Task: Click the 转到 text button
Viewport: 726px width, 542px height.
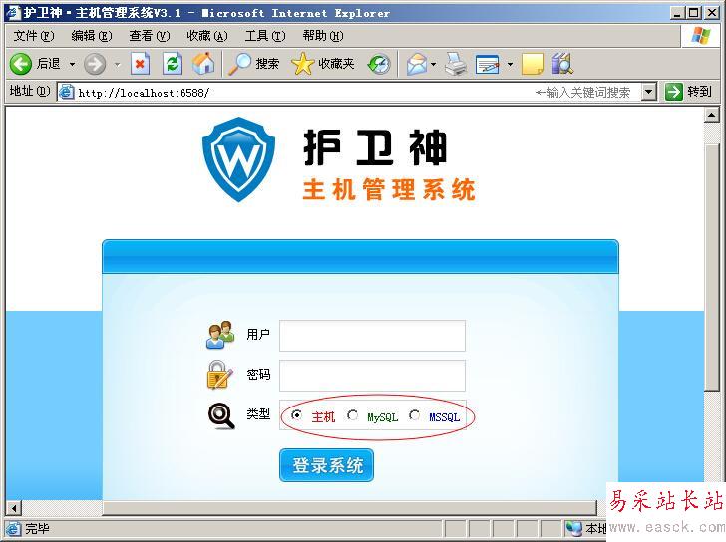Action: tap(699, 92)
